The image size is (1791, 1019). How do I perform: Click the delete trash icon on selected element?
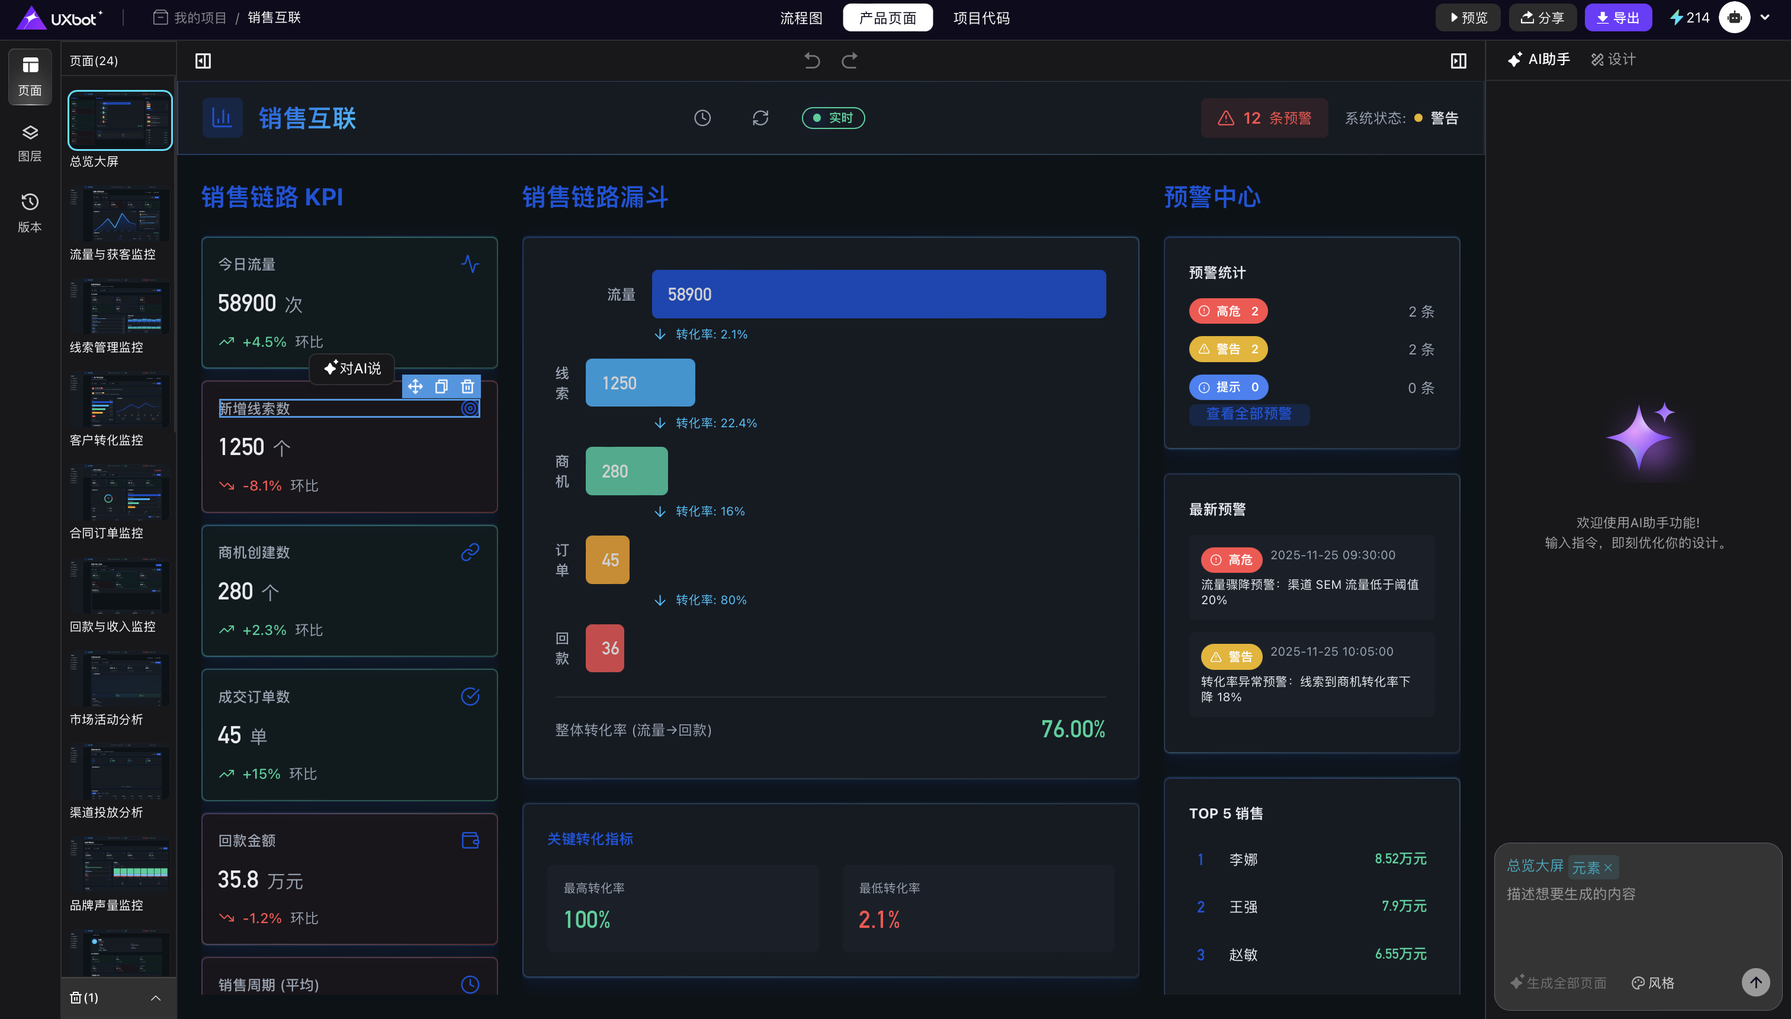pyautogui.click(x=467, y=386)
